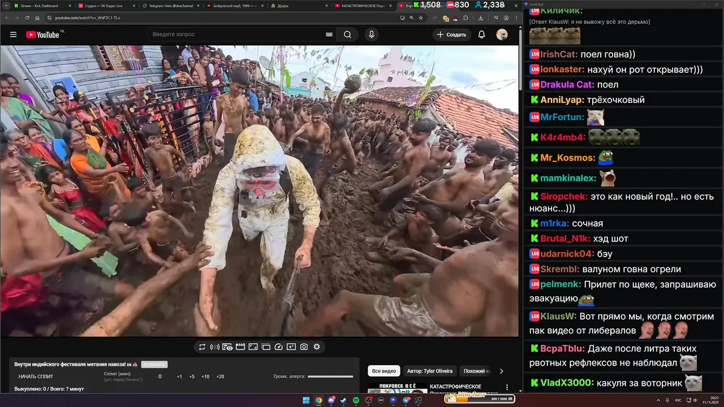Click the Meme Party 500/1500 progress bar
The image size is (724, 407).
click(x=480, y=399)
